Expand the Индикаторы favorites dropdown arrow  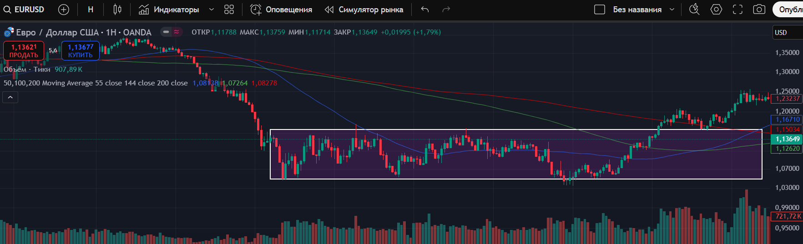click(211, 10)
